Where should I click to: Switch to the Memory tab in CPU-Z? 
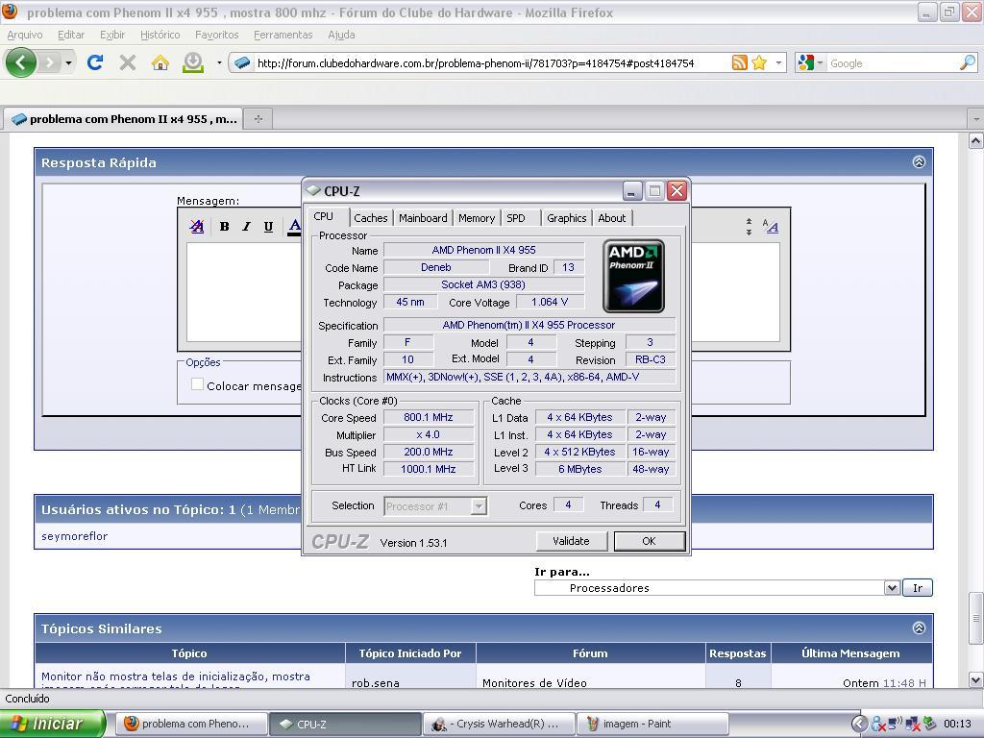tap(477, 218)
